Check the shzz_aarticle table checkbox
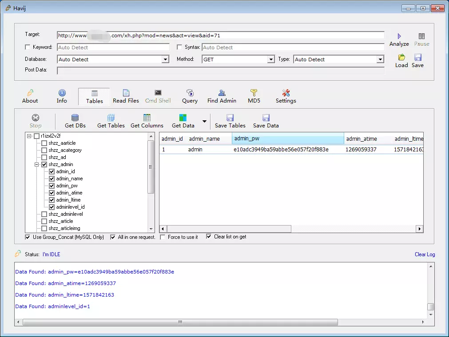Image resolution: width=449 pixels, height=337 pixels. [x=44, y=143]
